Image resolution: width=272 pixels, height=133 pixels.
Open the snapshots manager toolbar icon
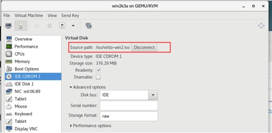88,26
